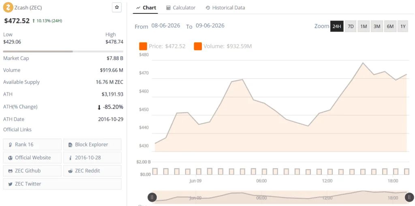Select the 1Y zoom range
Viewport: 415px width, 206px height.
coord(403,26)
